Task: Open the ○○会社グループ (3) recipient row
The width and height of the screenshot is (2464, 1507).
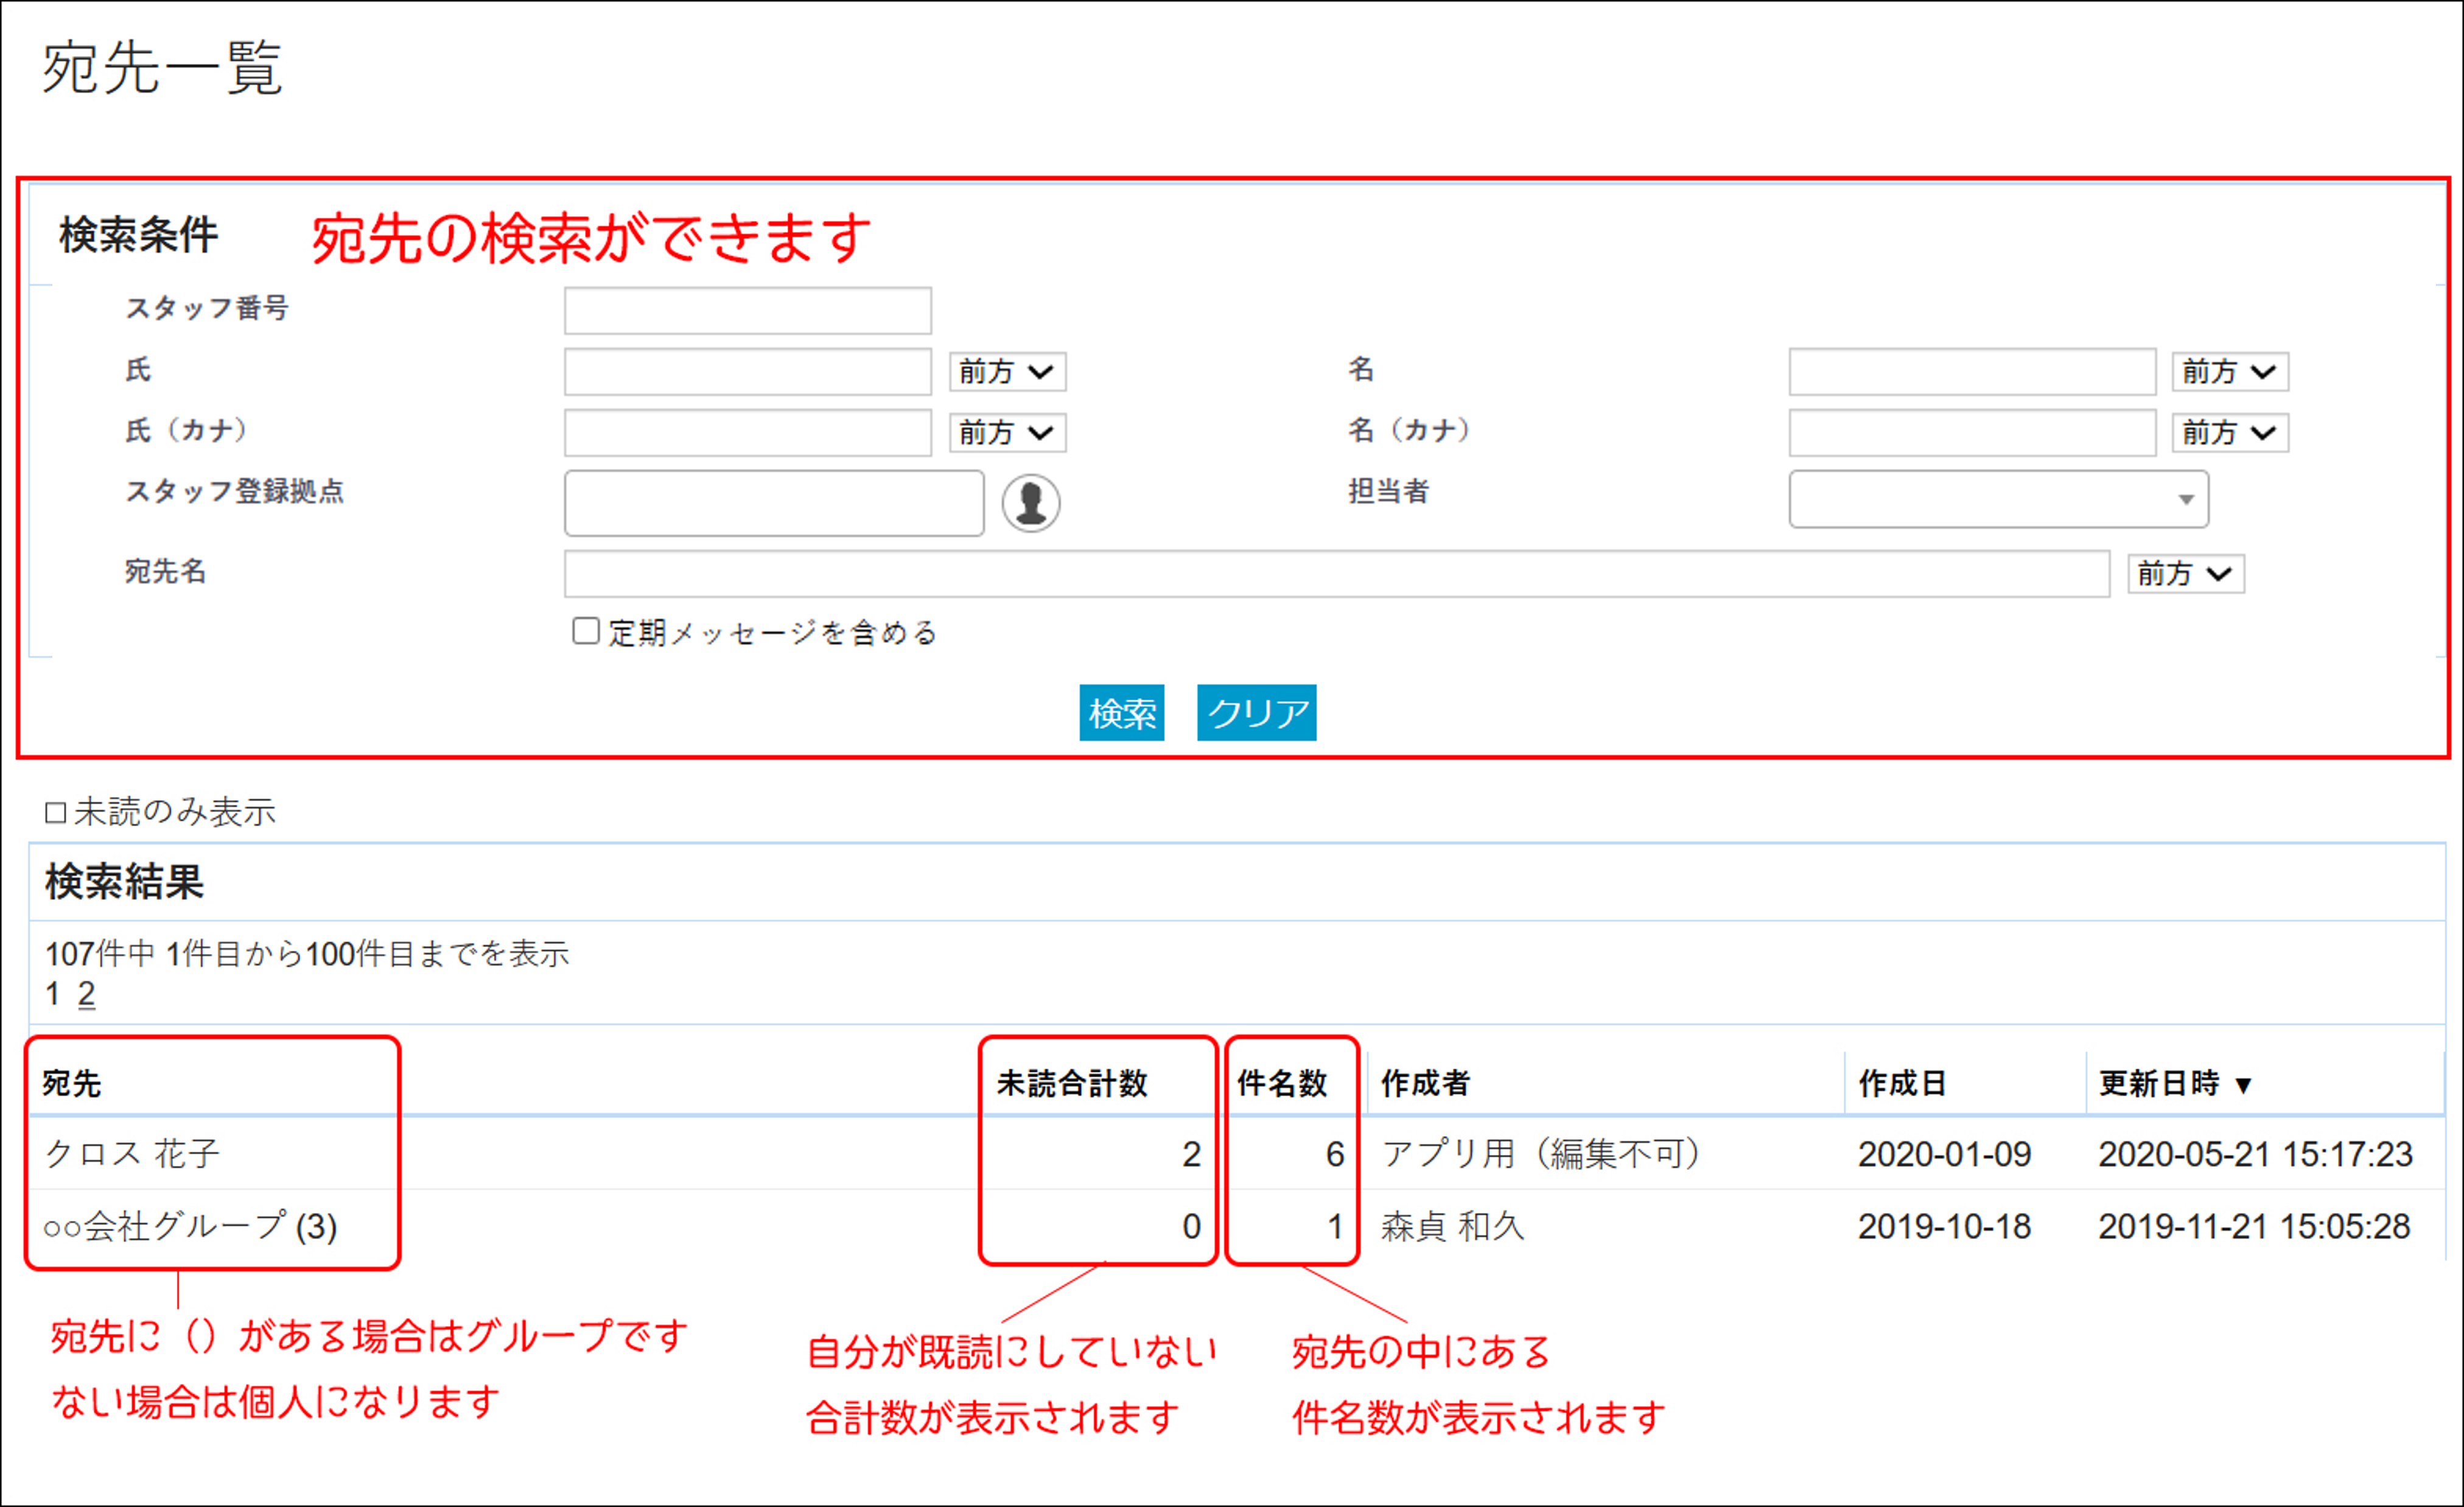Action: pyautogui.click(x=190, y=1226)
